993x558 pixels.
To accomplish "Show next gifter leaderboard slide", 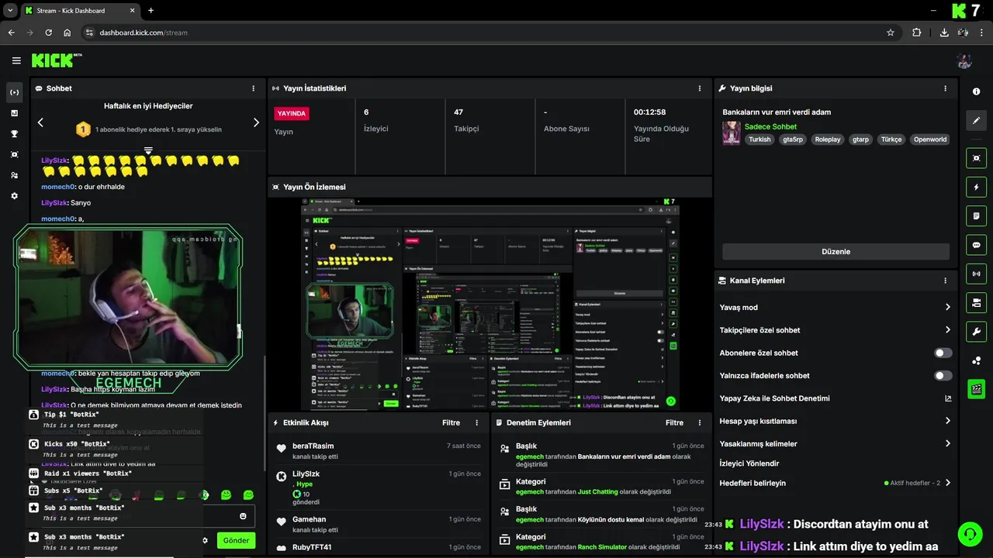I will click(x=256, y=122).
